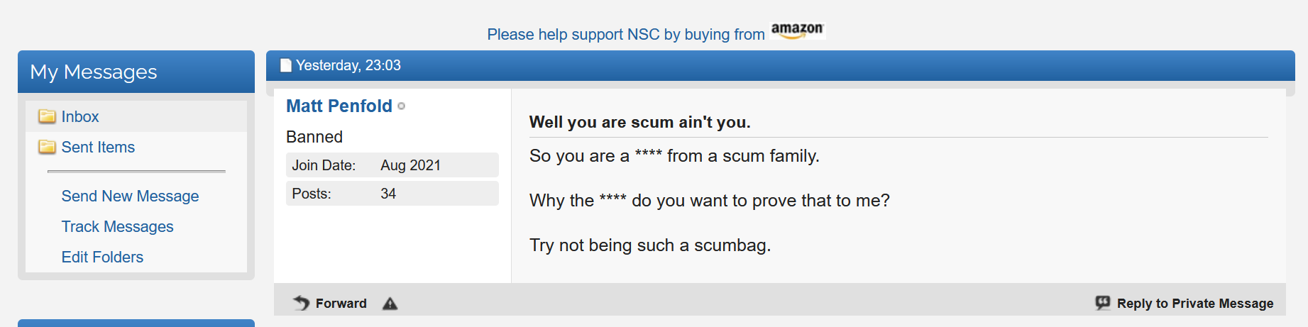Screen dimensions: 1308x327
Task: Click the reply speech bubble icon
Action: click(1102, 303)
